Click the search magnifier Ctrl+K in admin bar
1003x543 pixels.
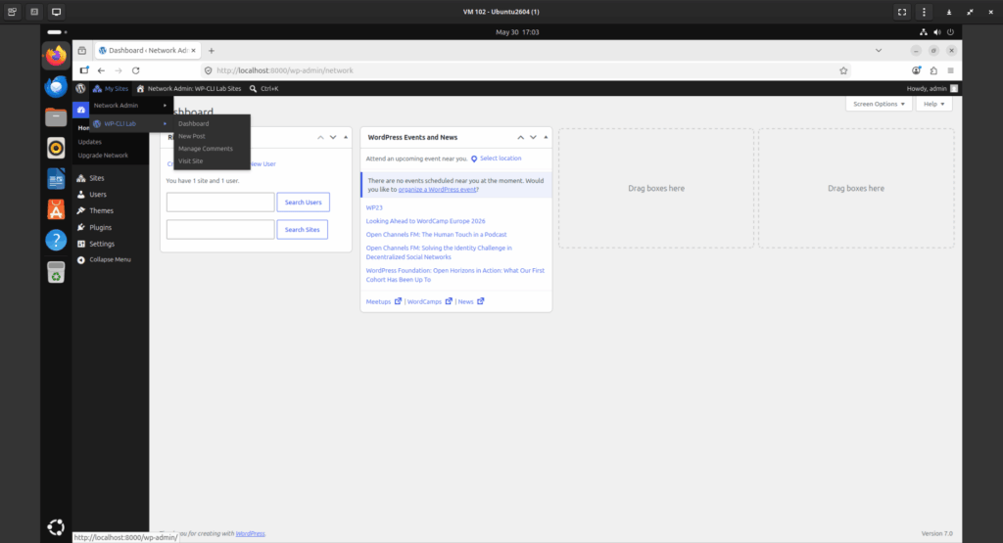pyautogui.click(x=263, y=89)
